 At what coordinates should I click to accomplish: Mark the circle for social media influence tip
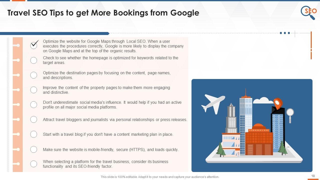tap(33, 104)
